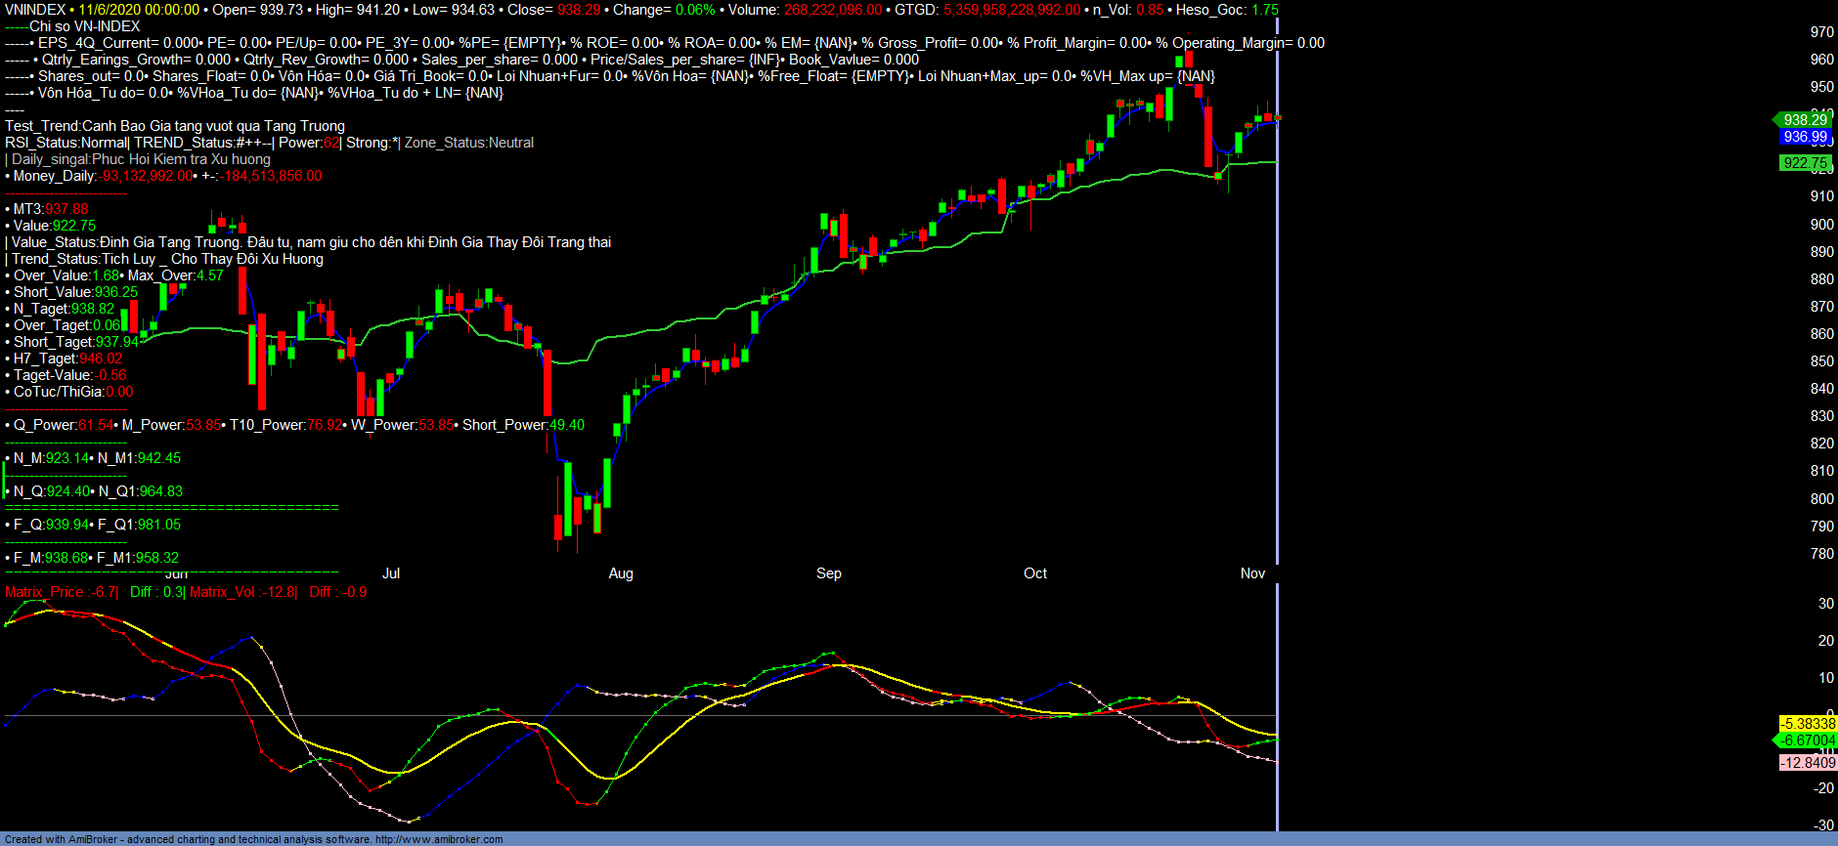Viewport: 1838px width, 846px height.
Task: Select the Jul label on time axis
Action: click(x=391, y=573)
